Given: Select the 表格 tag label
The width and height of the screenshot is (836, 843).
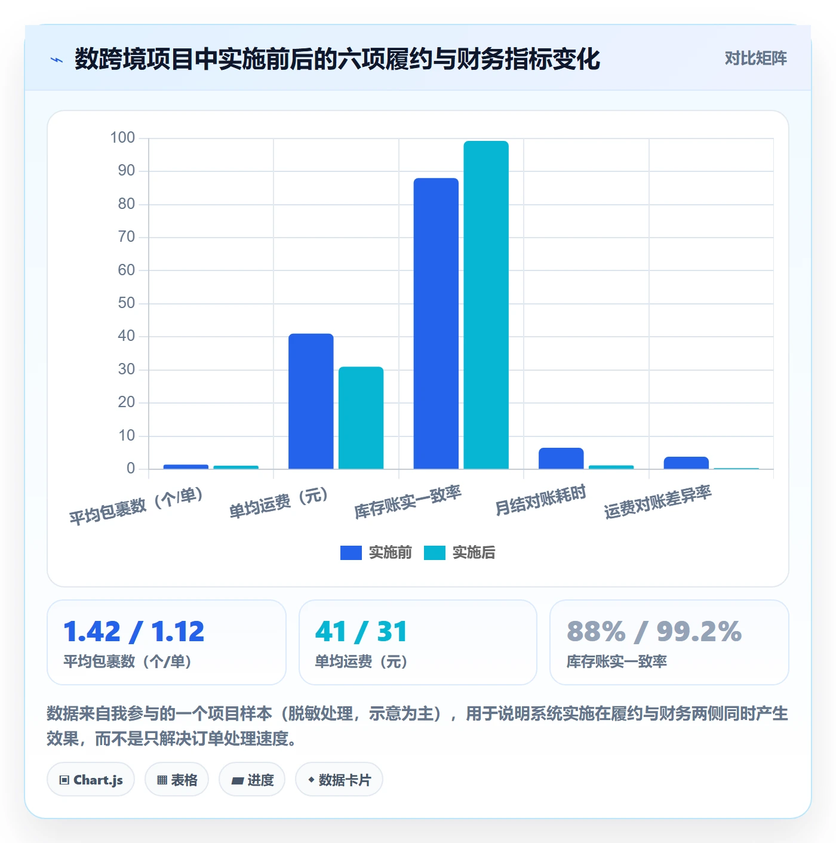Looking at the screenshot, I should point(184,780).
